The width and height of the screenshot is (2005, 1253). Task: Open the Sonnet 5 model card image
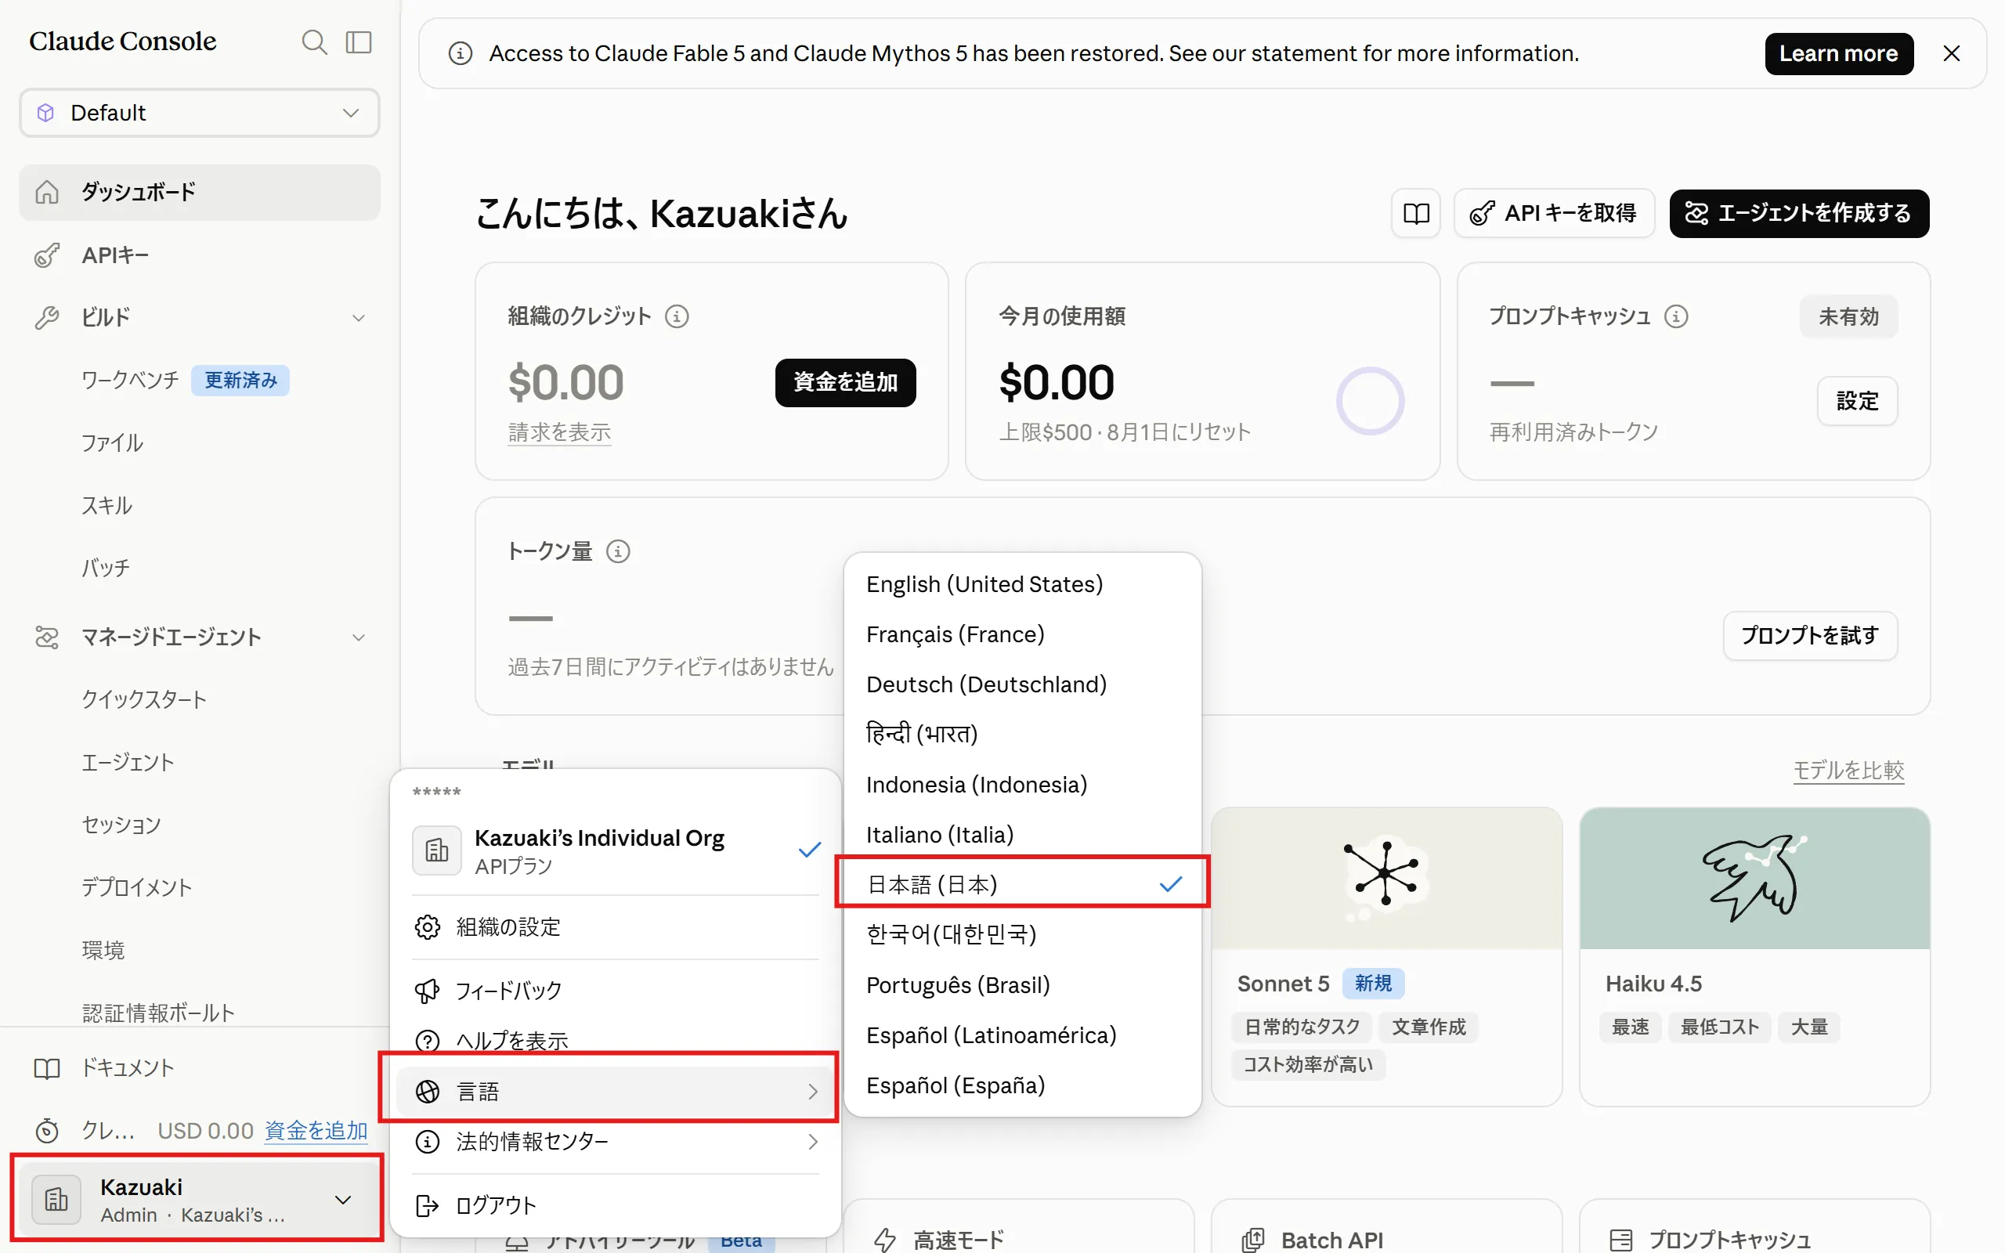[x=1386, y=879]
